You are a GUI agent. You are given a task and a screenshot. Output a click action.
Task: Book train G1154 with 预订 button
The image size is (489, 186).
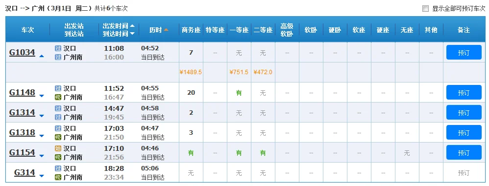tap(464, 152)
